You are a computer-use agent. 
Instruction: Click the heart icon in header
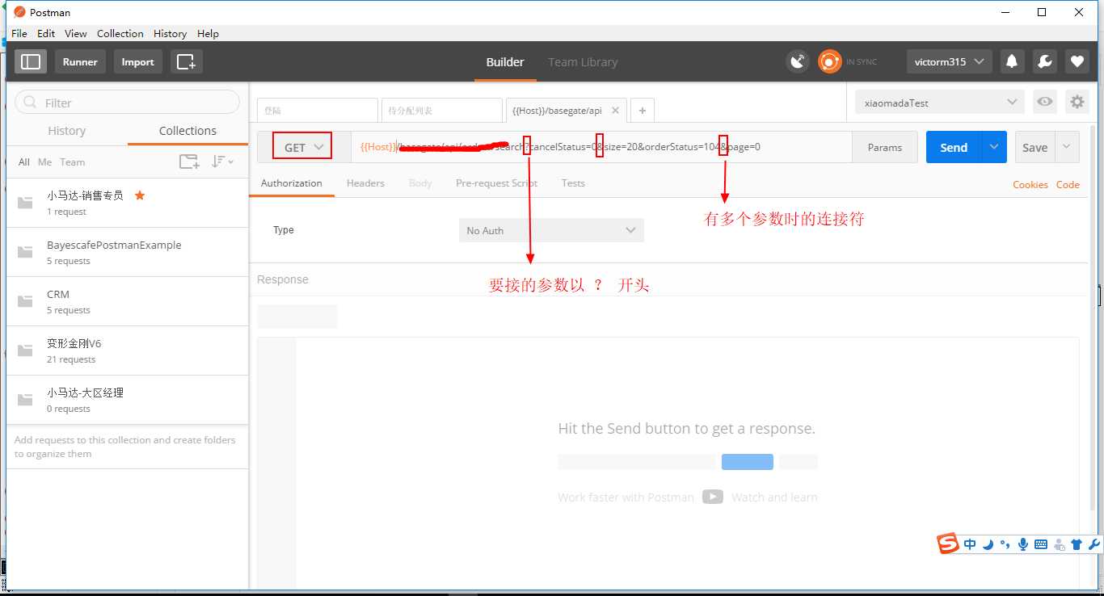(x=1077, y=61)
